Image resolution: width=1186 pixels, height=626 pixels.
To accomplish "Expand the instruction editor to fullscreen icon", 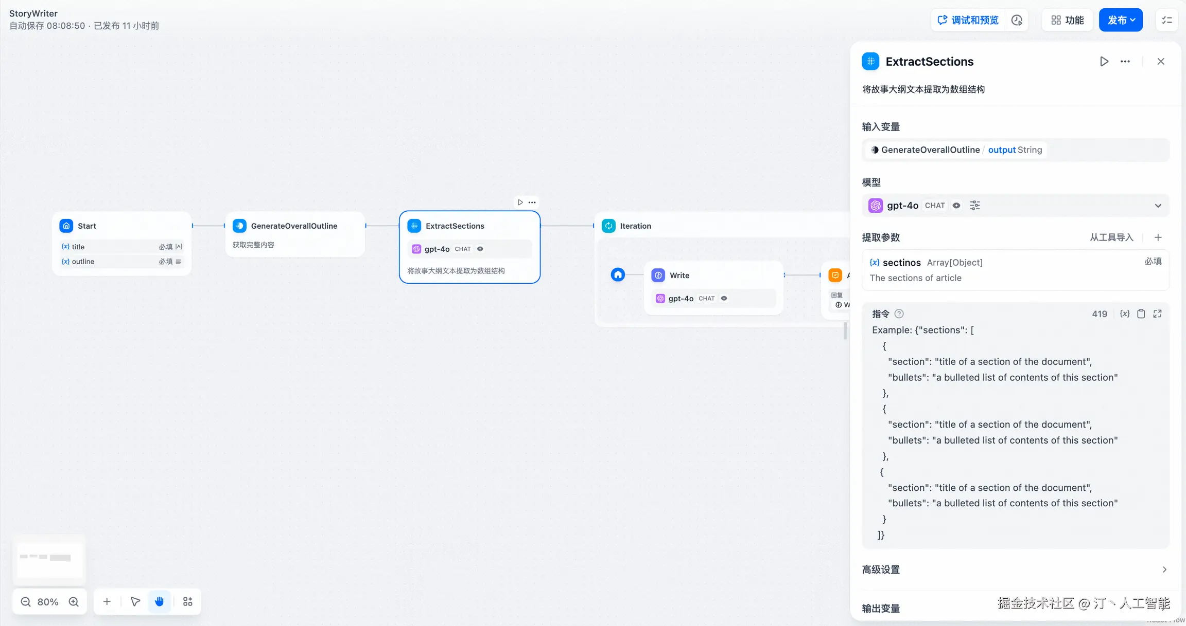I will (1158, 314).
